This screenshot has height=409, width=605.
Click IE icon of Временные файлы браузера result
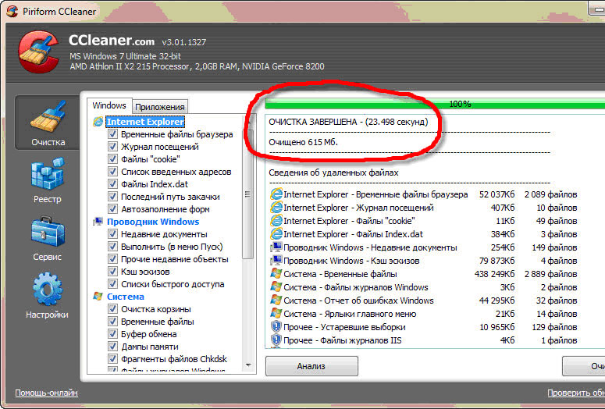coord(276,194)
